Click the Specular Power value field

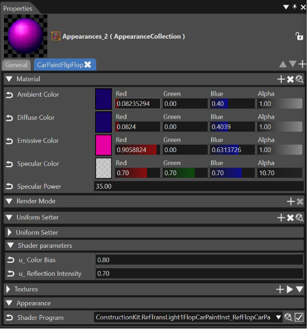[x=198, y=187]
